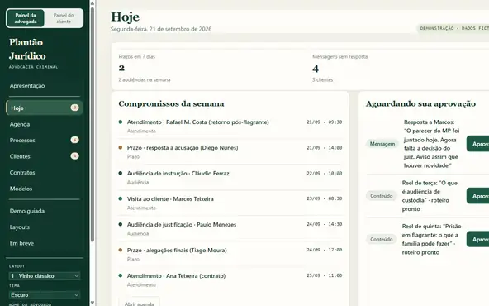This screenshot has height=306, width=489.
Task: Open Prazo resposta à acusação Diego Nunes
Action: (230, 151)
